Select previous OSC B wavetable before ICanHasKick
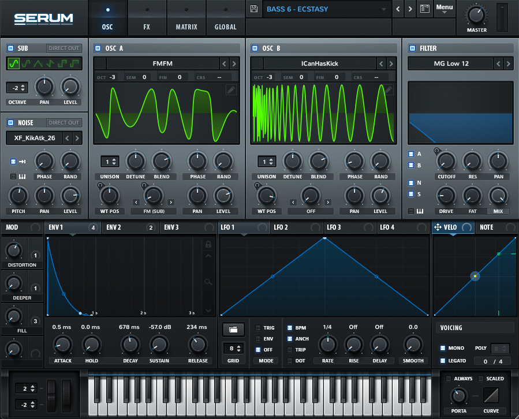Viewport: 519px width, 419px height. coord(381,63)
